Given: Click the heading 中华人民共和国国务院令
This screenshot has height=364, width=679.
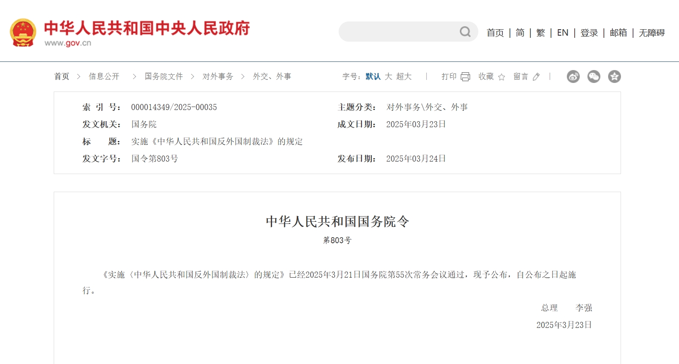Looking at the screenshot, I should 337,221.
